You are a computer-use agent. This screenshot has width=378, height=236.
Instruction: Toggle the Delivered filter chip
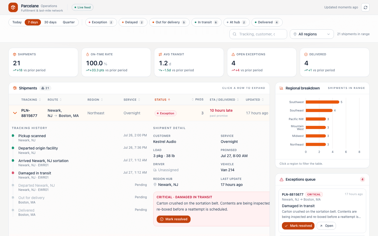(x=267, y=22)
